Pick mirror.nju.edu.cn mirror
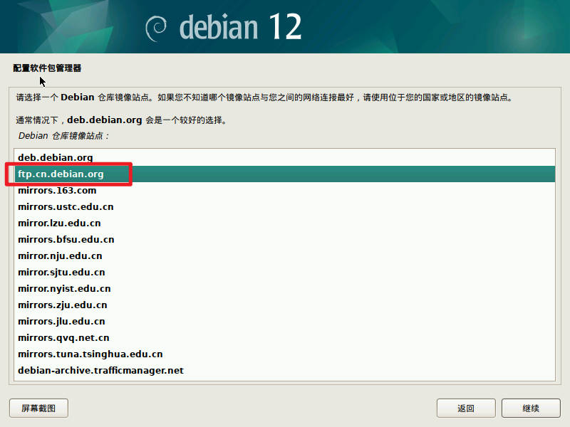This screenshot has height=427, width=570. click(x=284, y=255)
